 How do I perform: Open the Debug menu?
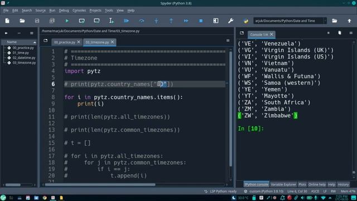point(64,11)
